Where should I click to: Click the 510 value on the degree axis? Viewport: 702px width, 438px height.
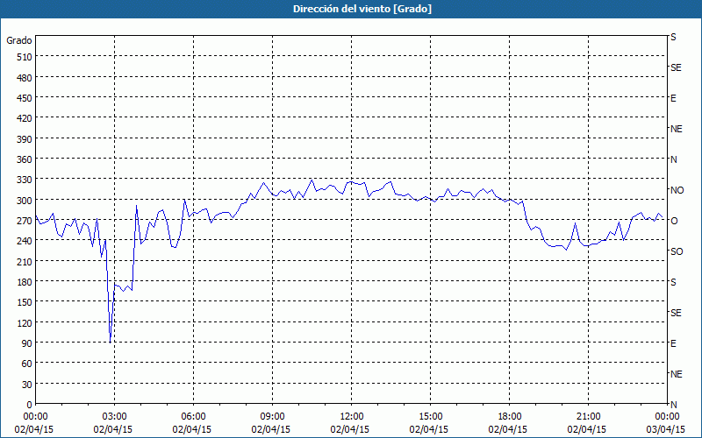(25, 57)
